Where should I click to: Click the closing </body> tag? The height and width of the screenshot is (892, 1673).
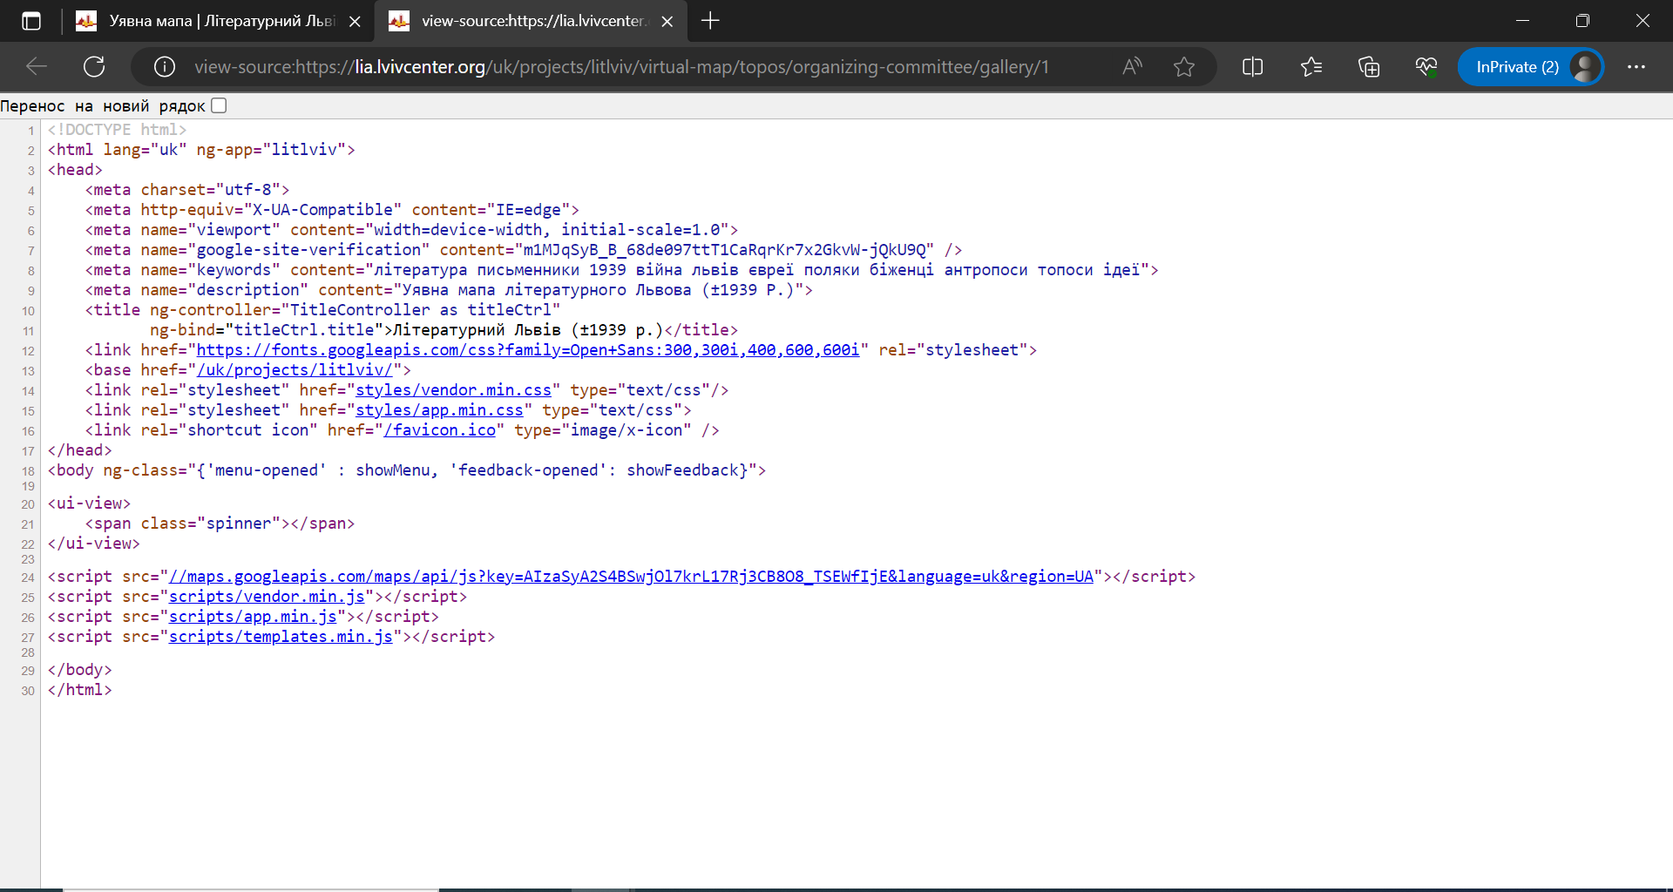point(80,670)
